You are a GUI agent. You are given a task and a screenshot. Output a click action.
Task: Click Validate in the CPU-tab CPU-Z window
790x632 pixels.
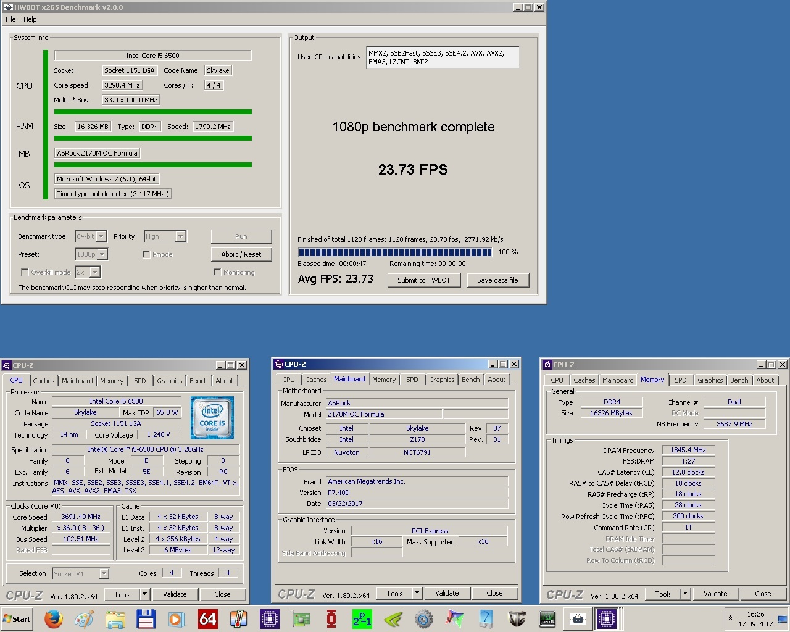pos(175,594)
